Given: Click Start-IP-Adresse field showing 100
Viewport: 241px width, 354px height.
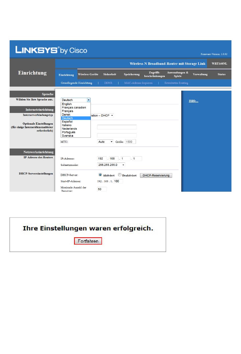Looking at the screenshot, I should 118,181.
